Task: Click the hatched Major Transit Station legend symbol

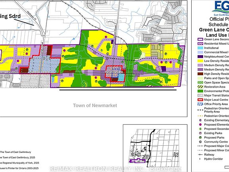Action: (x=200, y=96)
